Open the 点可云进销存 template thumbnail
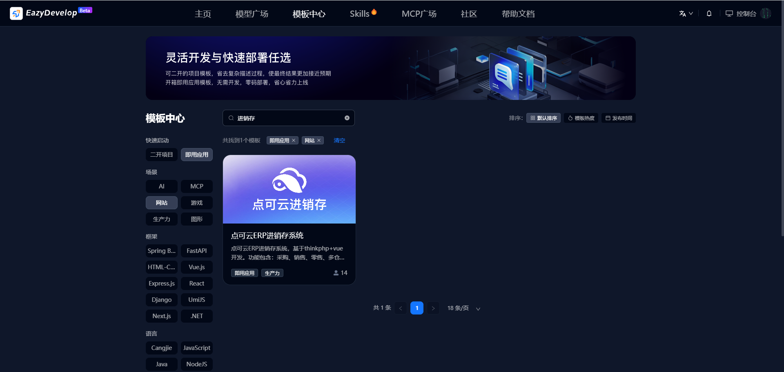Image resolution: width=784 pixels, height=372 pixels. click(x=289, y=189)
